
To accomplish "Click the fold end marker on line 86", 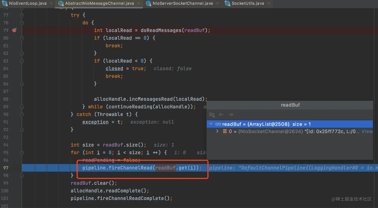I will (22, 84).
